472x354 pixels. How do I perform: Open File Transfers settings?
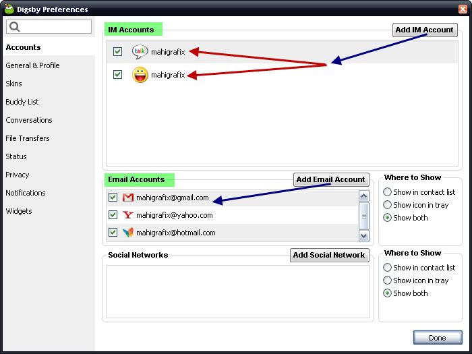(28, 138)
